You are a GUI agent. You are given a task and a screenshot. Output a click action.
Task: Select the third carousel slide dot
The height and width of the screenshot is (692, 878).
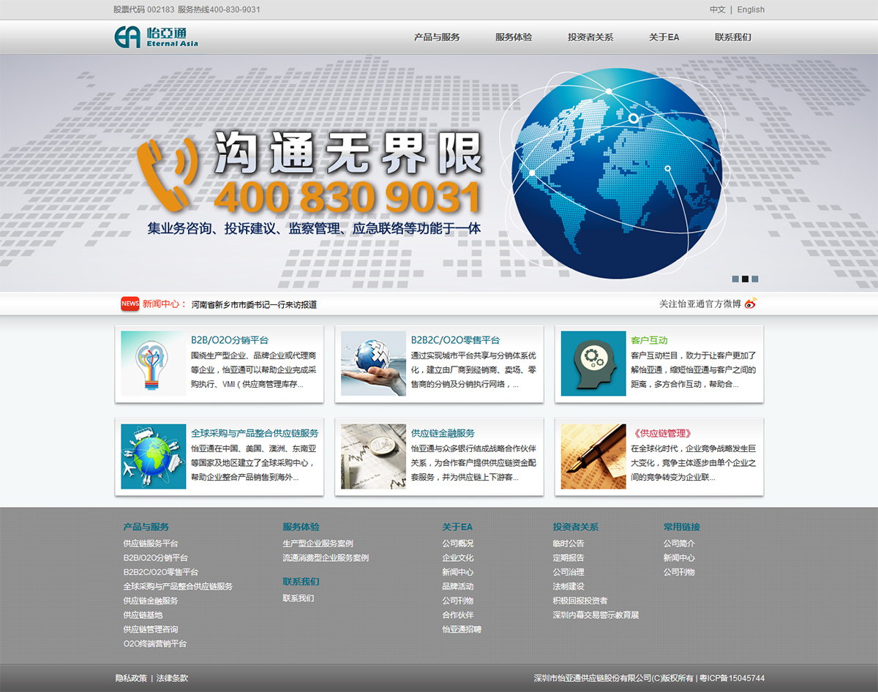click(754, 279)
